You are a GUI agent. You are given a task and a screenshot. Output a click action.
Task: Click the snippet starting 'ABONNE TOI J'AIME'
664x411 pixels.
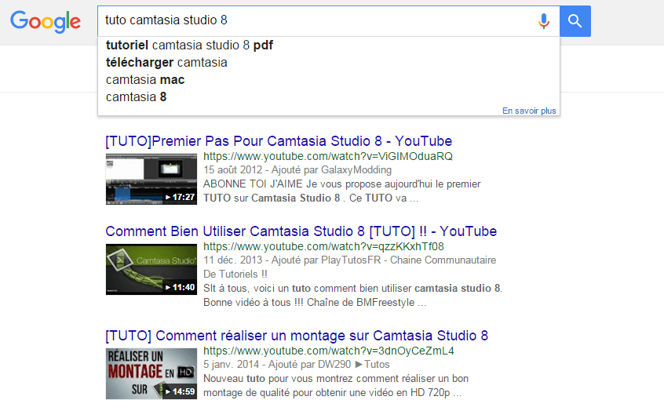coord(341,191)
